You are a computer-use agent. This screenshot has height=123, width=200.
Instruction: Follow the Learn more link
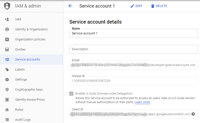click(142, 102)
